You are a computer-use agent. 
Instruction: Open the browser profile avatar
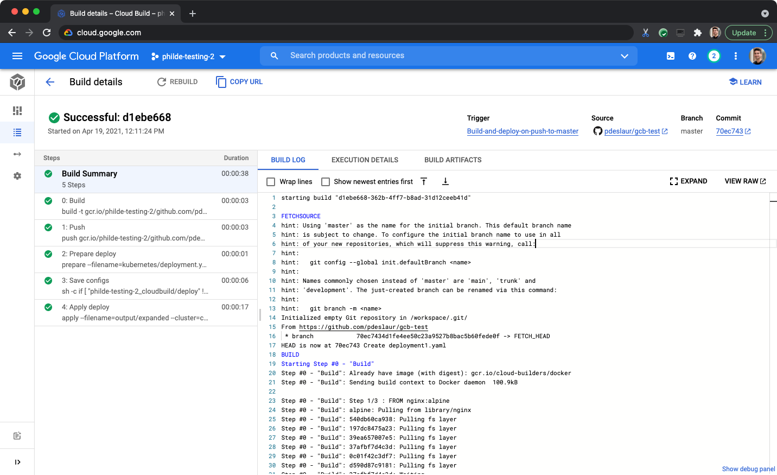tap(715, 33)
